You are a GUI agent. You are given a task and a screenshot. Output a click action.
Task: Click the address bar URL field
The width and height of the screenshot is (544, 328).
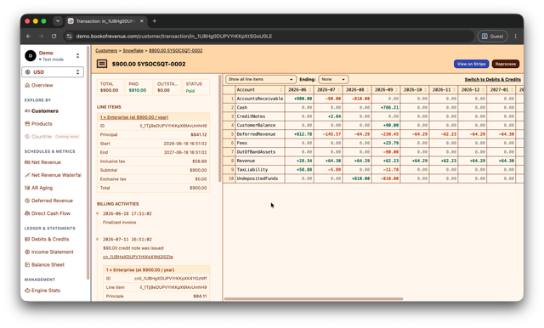(x=270, y=36)
